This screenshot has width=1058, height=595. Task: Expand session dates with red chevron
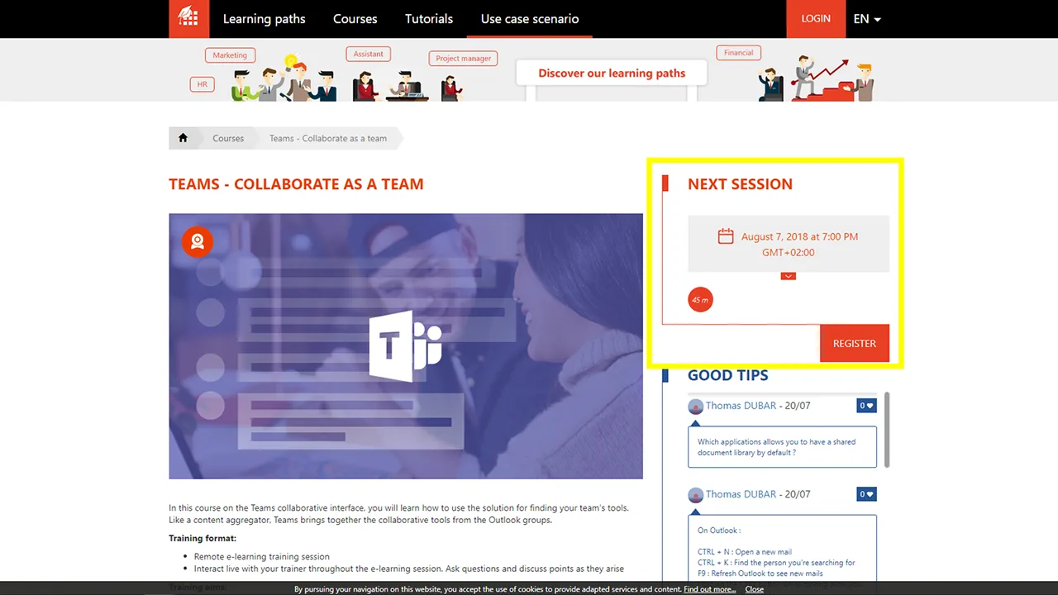[x=789, y=276]
